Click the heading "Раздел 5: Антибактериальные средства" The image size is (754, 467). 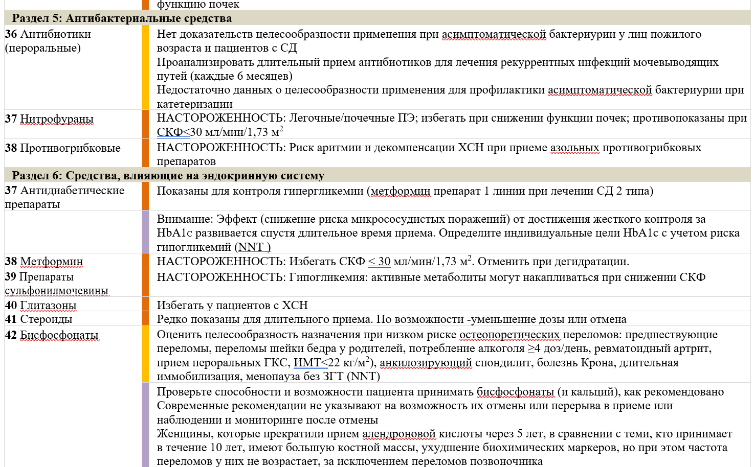(x=122, y=18)
